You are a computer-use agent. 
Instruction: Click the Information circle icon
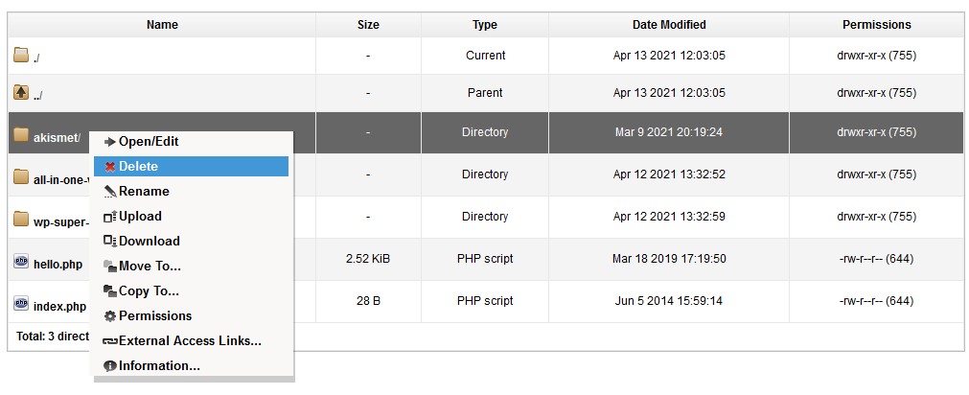coord(110,366)
